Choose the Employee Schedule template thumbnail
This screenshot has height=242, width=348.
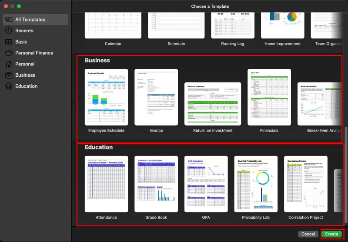click(106, 97)
